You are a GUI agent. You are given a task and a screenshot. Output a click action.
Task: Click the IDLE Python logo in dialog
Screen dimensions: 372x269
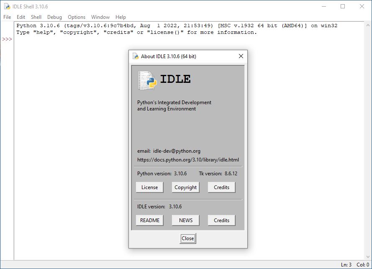pyautogui.click(x=147, y=81)
